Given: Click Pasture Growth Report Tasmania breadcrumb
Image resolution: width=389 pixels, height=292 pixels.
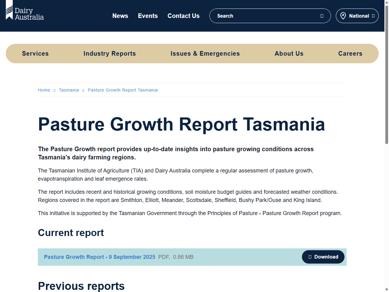Looking at the screenshot, I should tap(123, 90).
